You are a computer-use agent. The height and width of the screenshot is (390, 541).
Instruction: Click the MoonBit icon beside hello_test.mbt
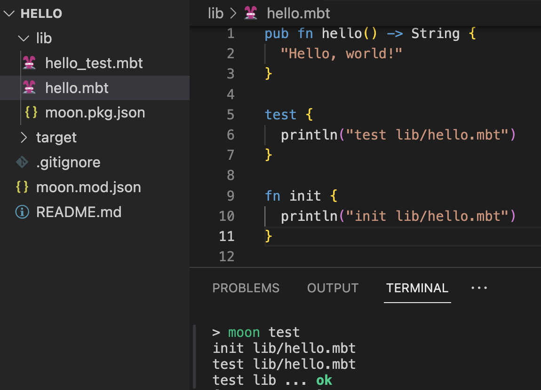point(30,63)
